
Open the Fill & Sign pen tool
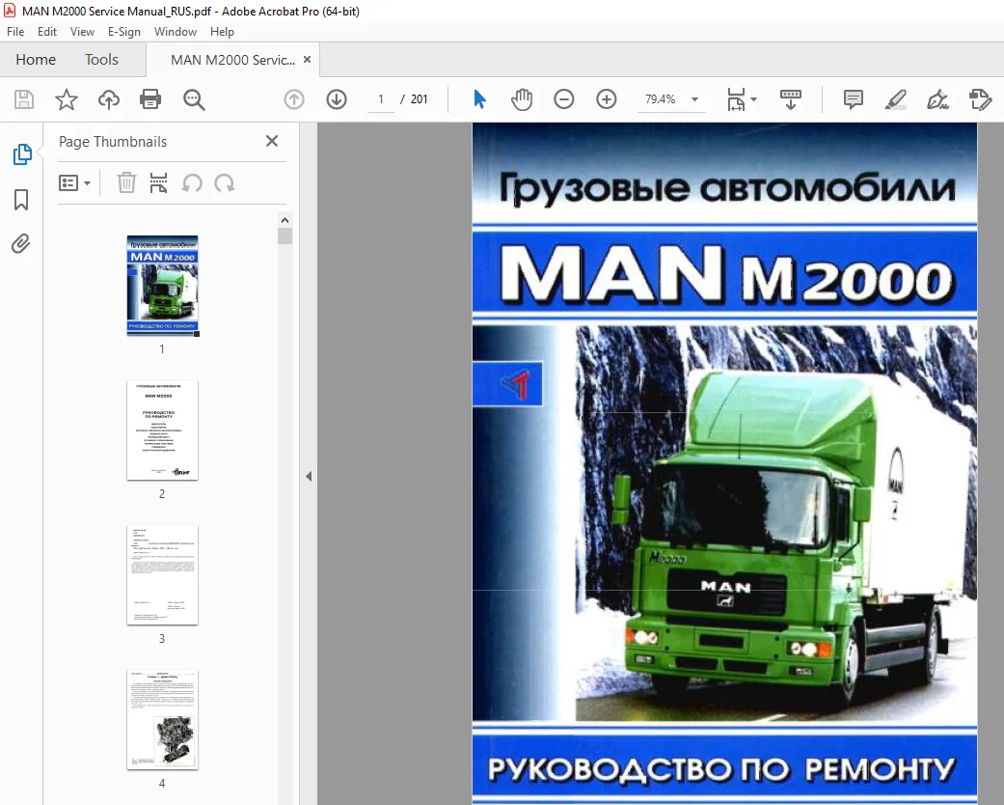(x=937, y=99)
